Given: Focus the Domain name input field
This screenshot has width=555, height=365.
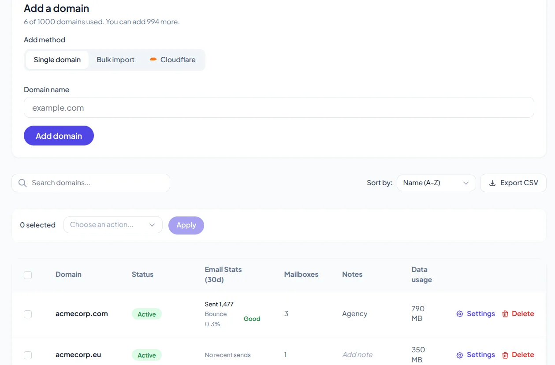Looking at the screenshot, I should point(279,108).
